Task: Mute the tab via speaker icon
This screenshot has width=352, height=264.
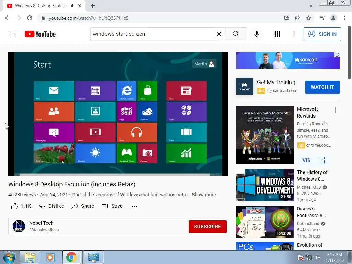Action: [x=72, y=6]
